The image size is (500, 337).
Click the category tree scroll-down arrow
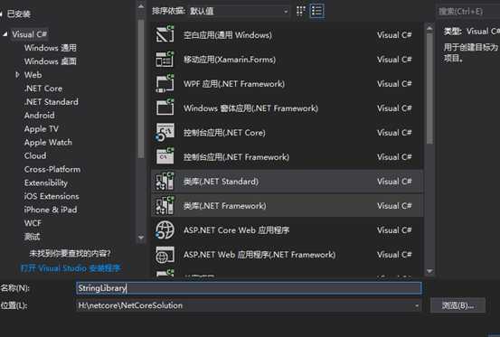pos(141,238)
